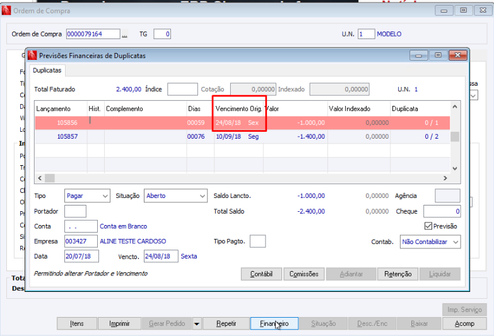This screenshot has width=494, height=336.
Task: Click the Previsões Financeiras window app icon
Action: click(x=32, y=55)
